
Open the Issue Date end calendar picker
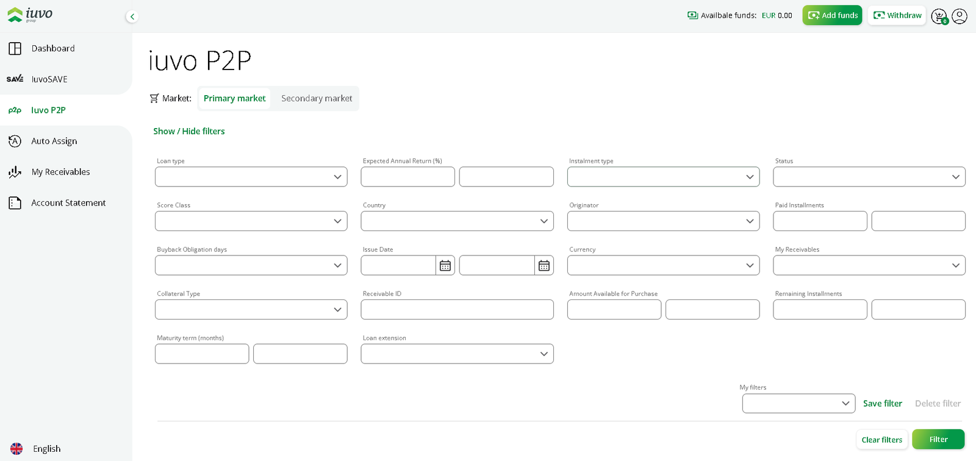click(x=544, y=265)
